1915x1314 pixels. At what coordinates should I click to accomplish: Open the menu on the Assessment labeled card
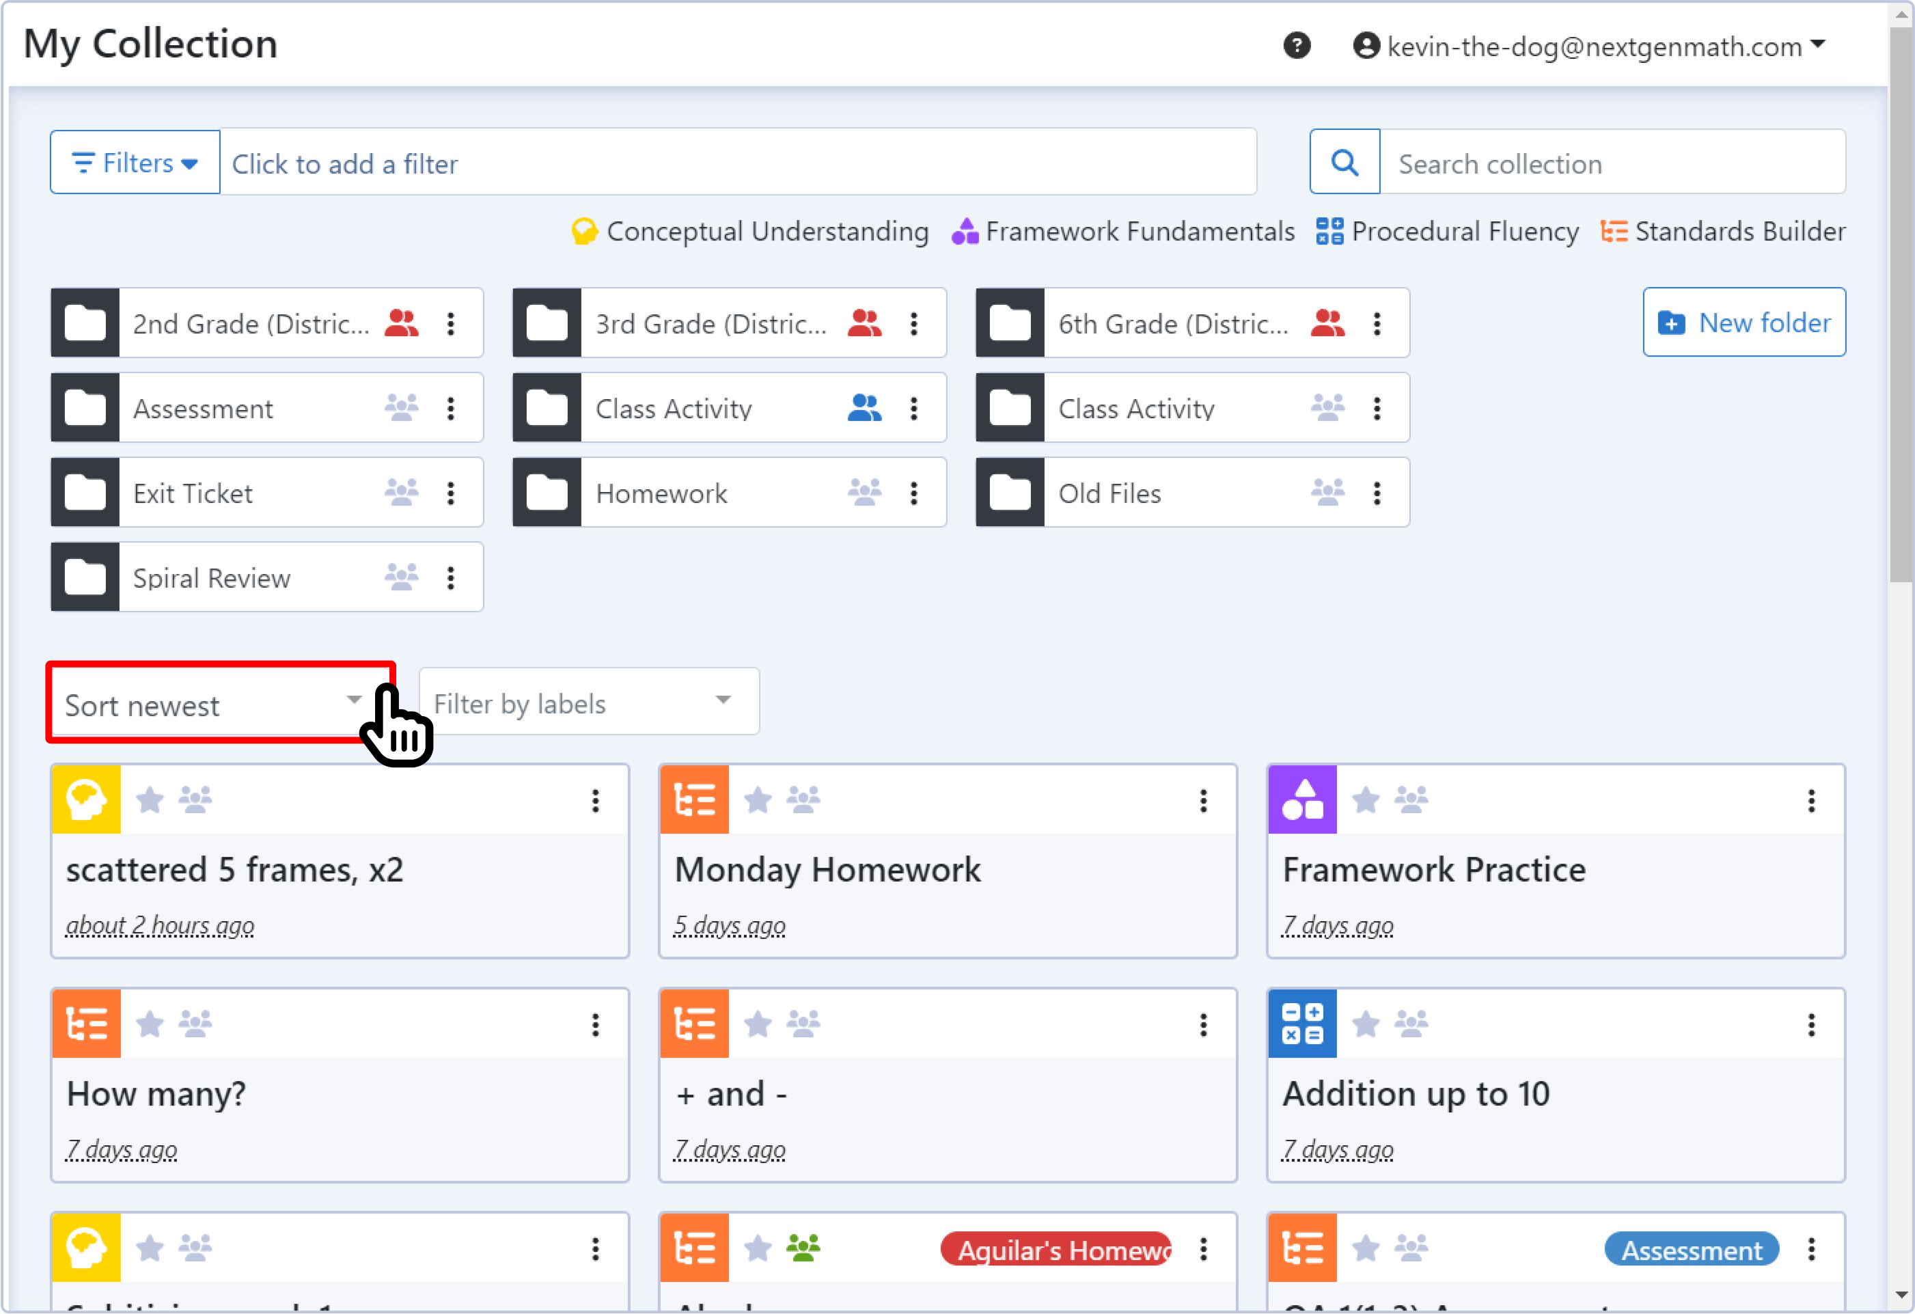(1812, 1250)
